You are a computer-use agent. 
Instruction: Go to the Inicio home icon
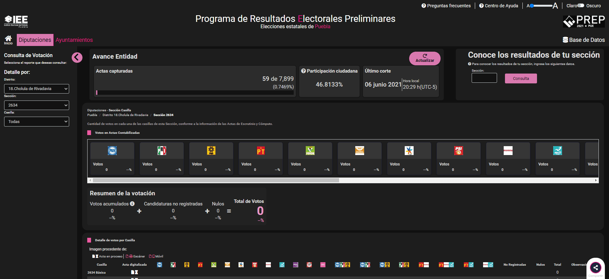coord(8,40)
